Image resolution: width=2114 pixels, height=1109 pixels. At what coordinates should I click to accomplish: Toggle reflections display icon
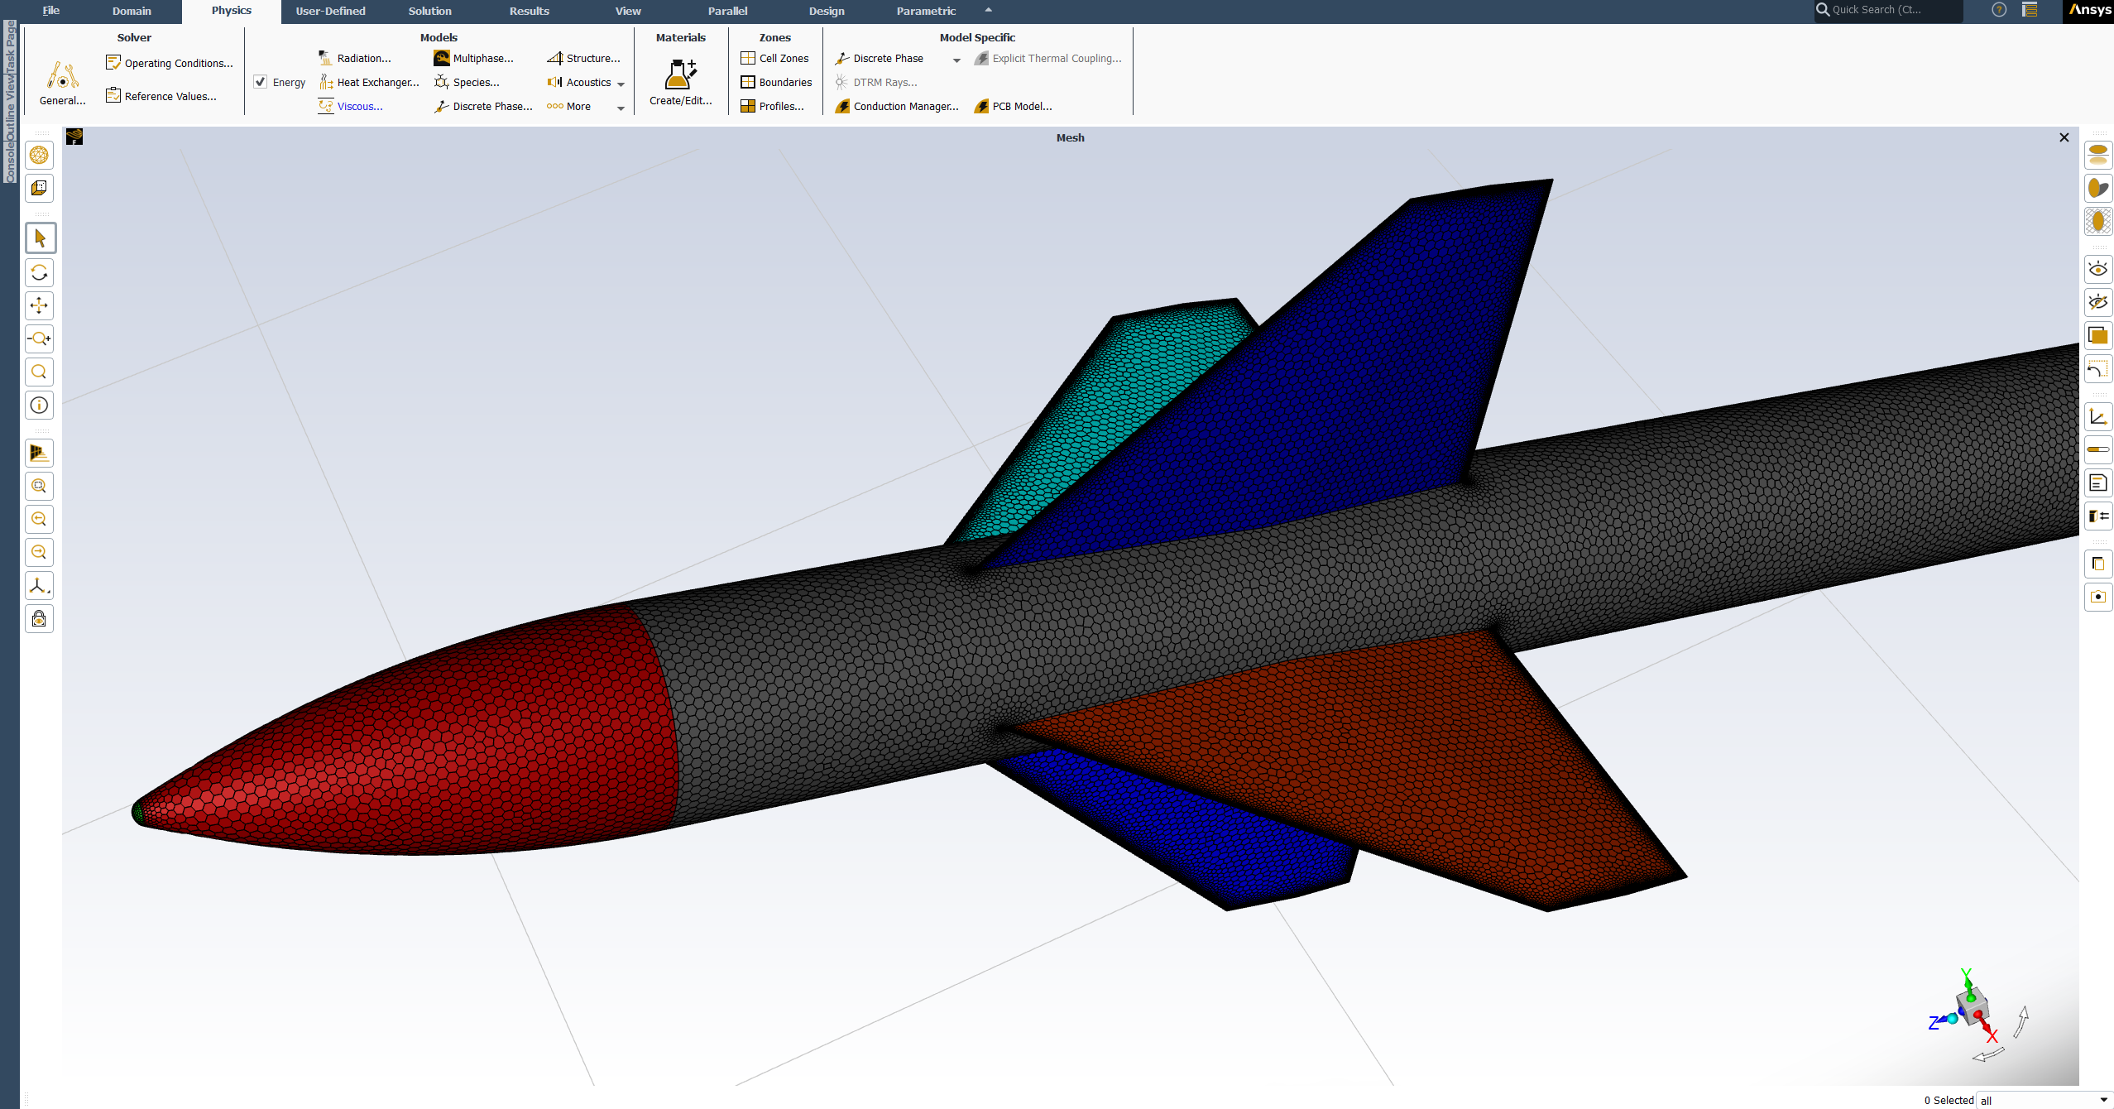(x=2098, y=155)
